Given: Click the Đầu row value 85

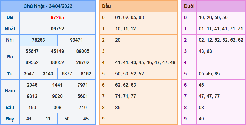Looking at the screenshot, I should point(118,108).
